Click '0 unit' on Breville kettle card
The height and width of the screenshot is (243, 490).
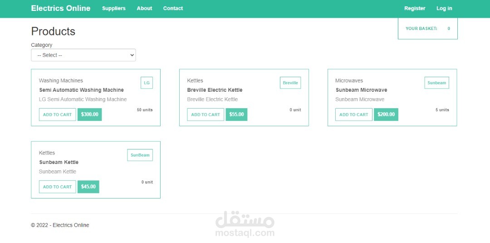[x=295, y=110]
